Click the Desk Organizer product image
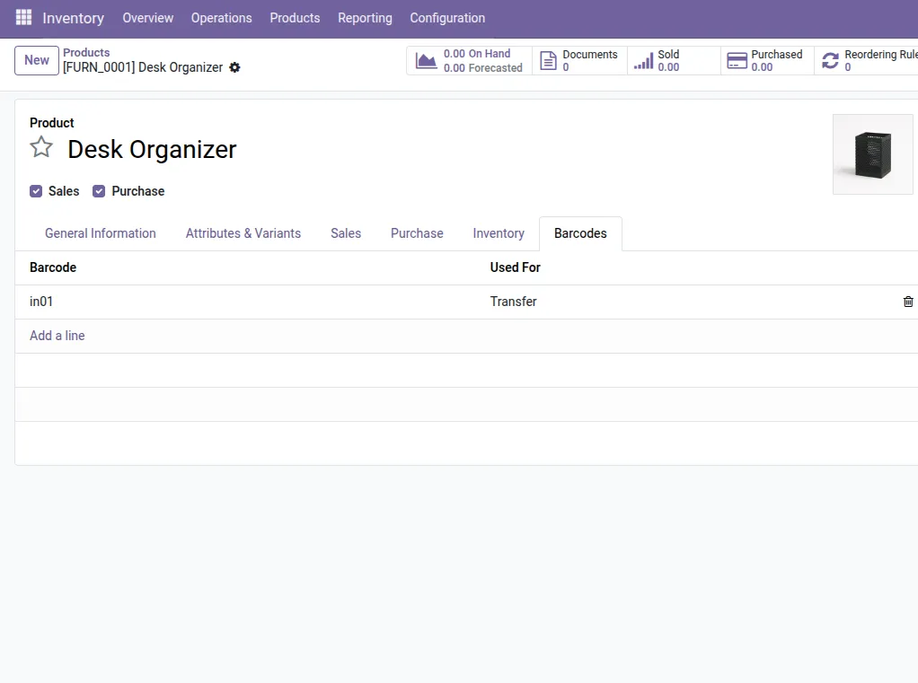918x683 pixels. pos(872,154)
